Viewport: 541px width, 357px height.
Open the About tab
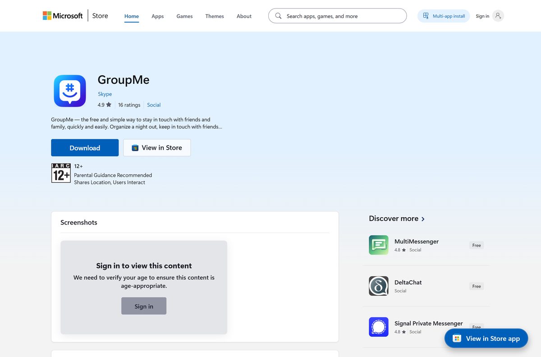coord(244,16)
